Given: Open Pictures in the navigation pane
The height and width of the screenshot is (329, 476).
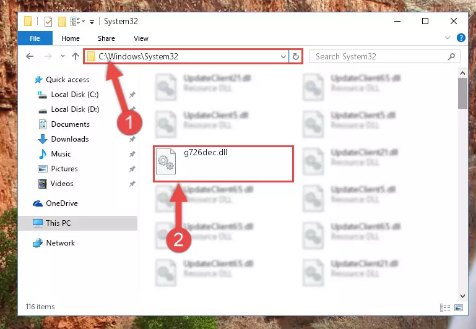Looking at the screenshot, I should [64, 169].
